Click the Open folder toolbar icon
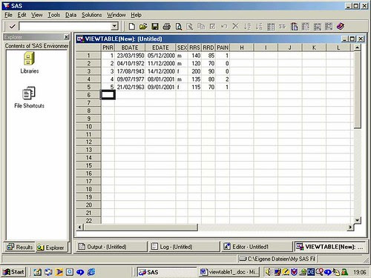The width and height of the screenshot is (371, 278). click(x=143, y=26)
